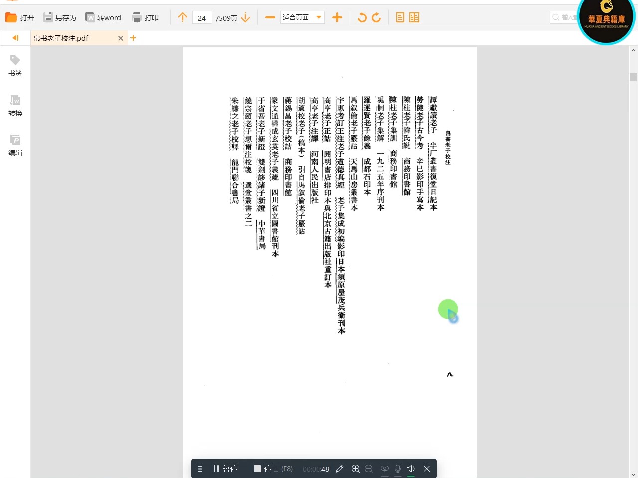Go to previous page up arrow
This screenshot has height=478, width=638.
[x=183, y=18]
